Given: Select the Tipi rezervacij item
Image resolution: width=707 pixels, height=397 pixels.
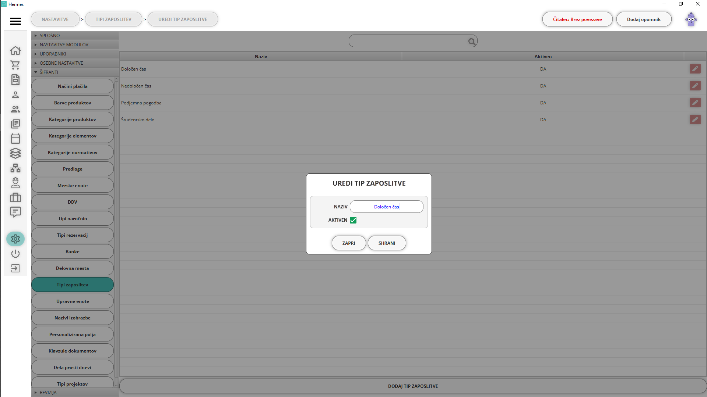Looking at the screenshot, I should [x=73, y=235].
